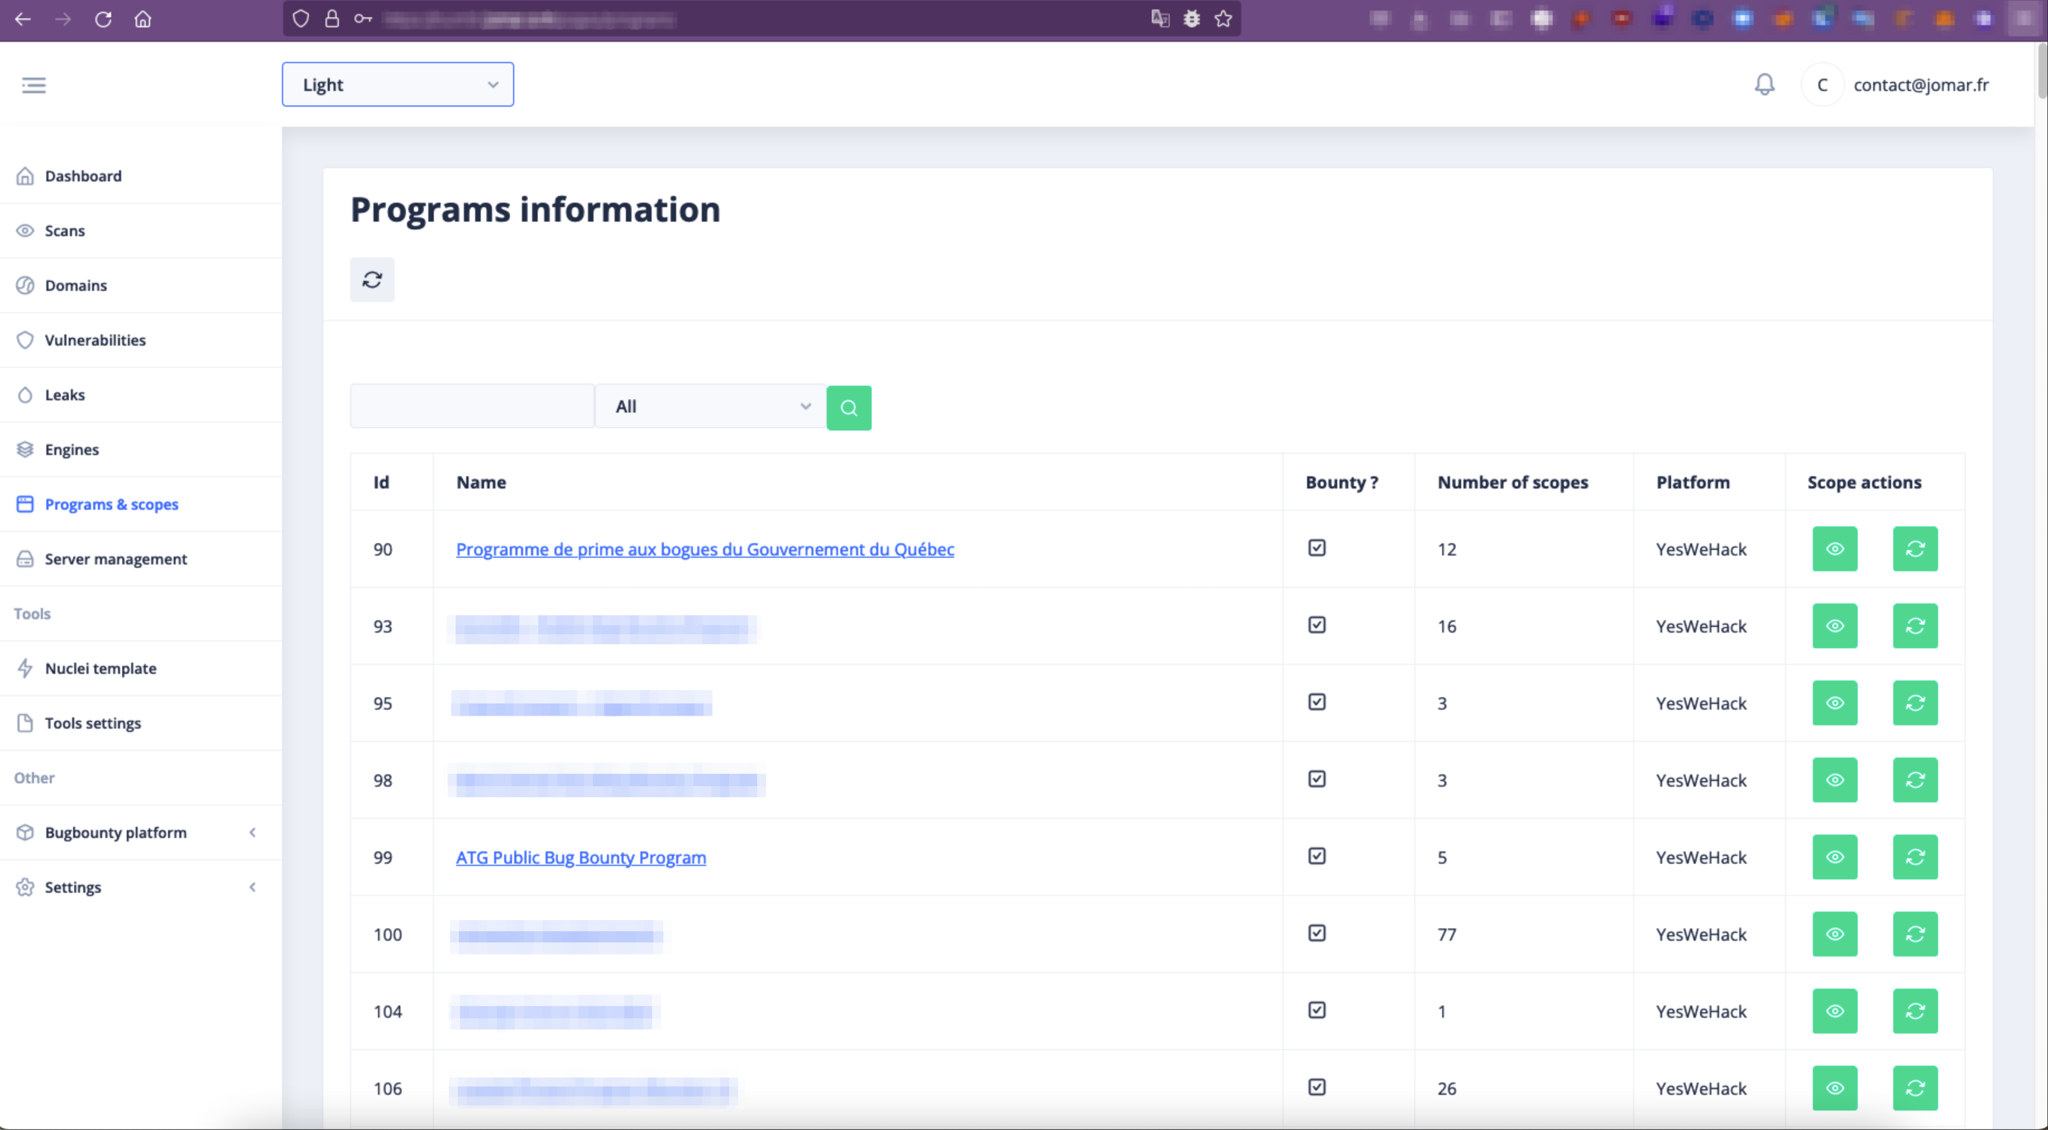This screenshot has width=2048, height=1130.
Task: Reload the page in browser toolbar
Action: [x=103, y=19]
